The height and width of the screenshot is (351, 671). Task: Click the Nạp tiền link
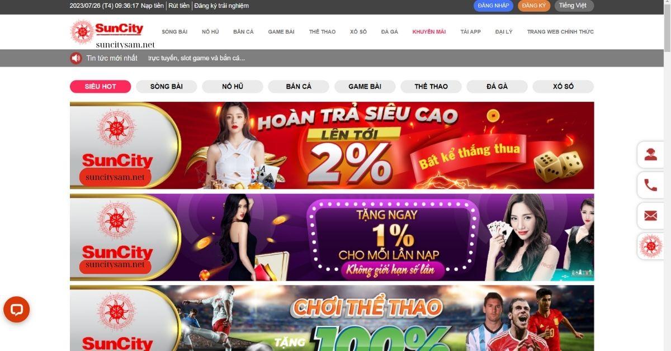click(152, 6)
